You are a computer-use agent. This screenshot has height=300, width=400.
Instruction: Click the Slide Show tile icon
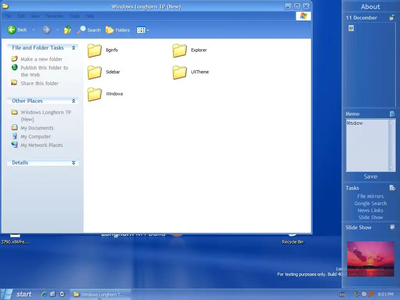coord(392,227)
